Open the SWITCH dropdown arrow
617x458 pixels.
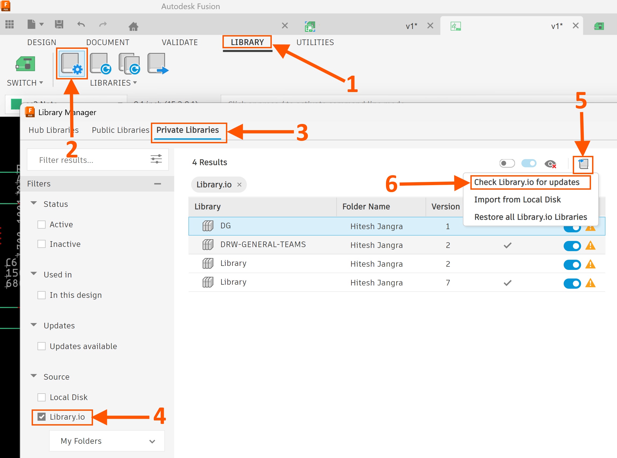coord(41,83)
